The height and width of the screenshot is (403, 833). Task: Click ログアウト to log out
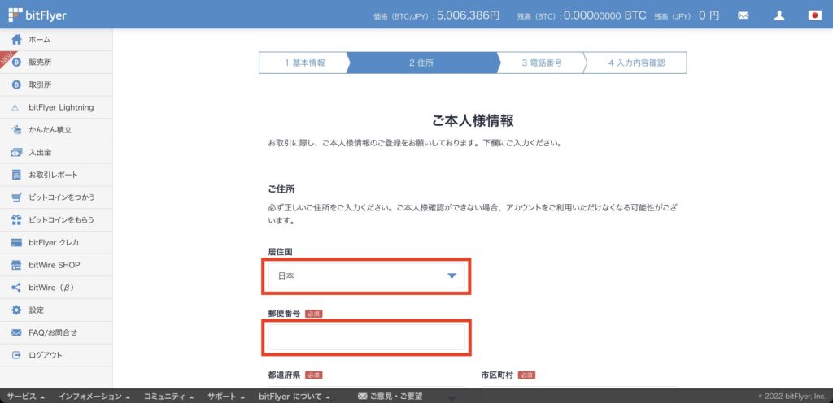pyautogui.click(x=56, y=355)
